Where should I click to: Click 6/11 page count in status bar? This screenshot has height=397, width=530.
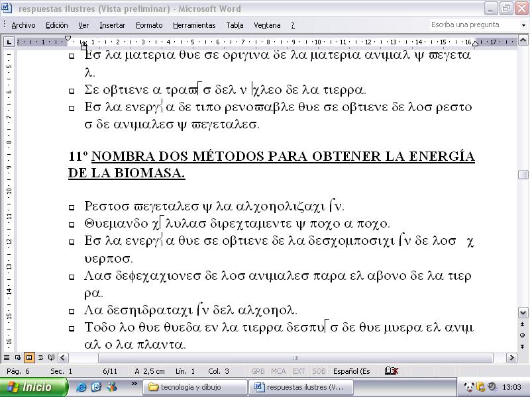(x=110, y=371)
